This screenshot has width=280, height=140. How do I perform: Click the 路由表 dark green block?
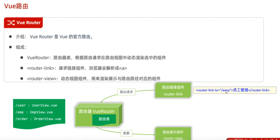point(104,119)
